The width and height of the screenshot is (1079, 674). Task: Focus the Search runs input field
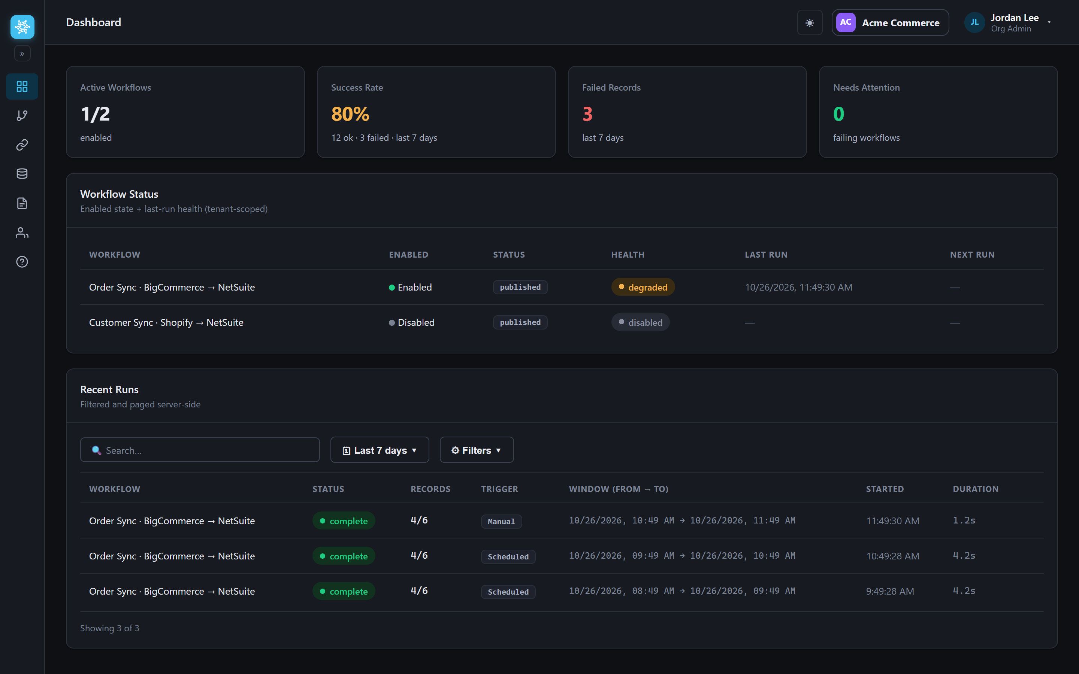point(200,450)
